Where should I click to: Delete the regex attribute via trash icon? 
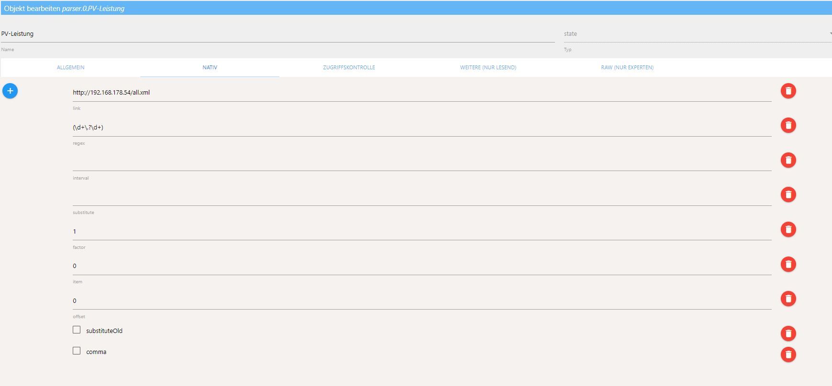[x=788, y=125]
